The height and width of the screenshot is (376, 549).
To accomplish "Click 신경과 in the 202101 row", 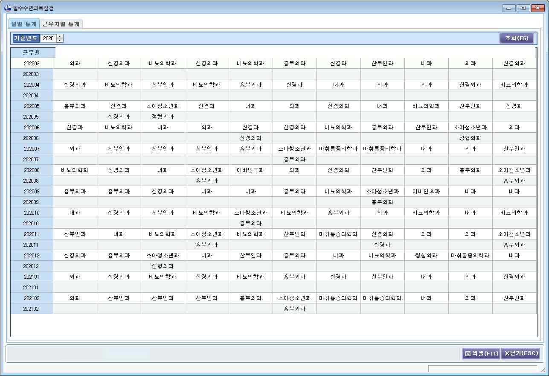I will (338, 277).
